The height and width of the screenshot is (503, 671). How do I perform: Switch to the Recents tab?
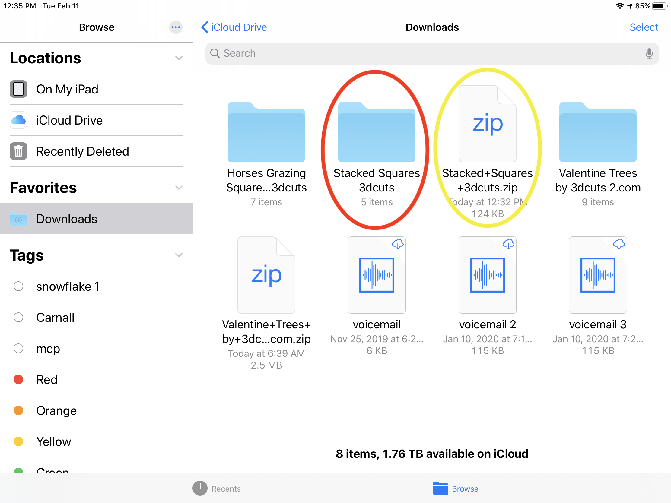point(217,489)
